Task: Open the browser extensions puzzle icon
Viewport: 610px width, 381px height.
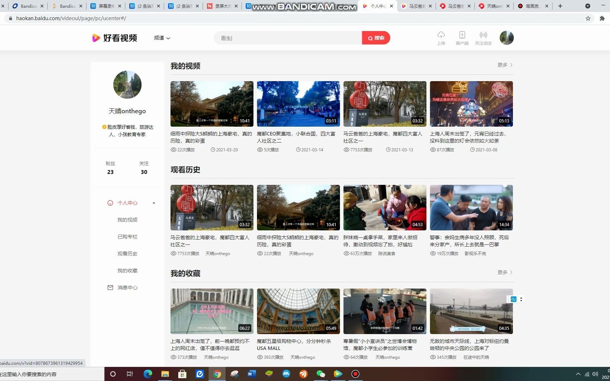Action: click(602, 18)
